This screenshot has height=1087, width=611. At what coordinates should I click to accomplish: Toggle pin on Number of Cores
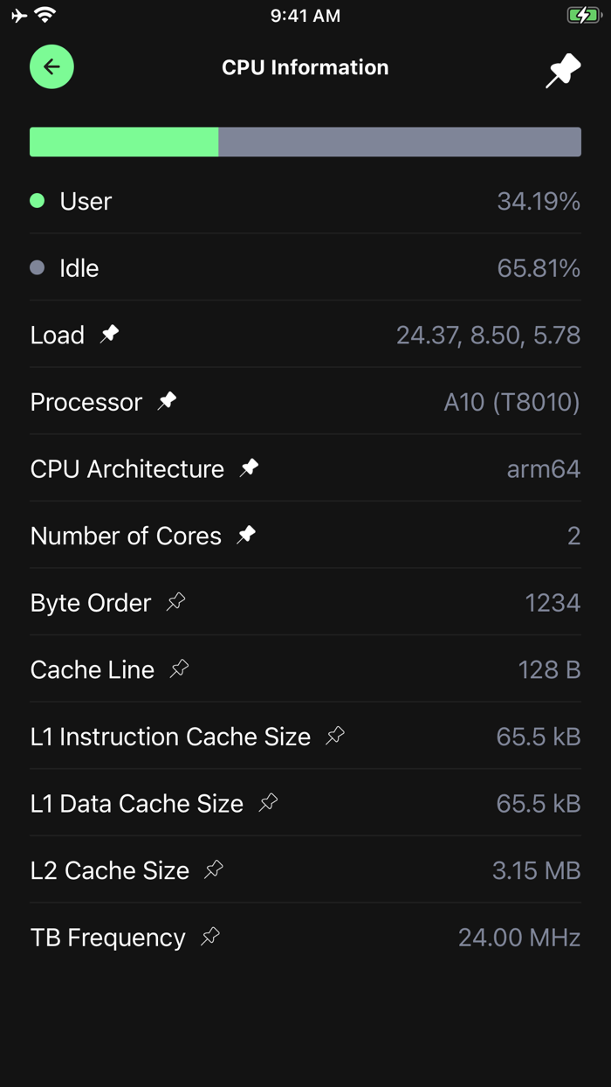tap(247, 535)
